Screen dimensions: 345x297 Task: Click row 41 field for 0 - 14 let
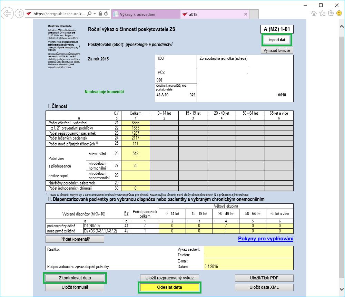click(x=172, y=226)
